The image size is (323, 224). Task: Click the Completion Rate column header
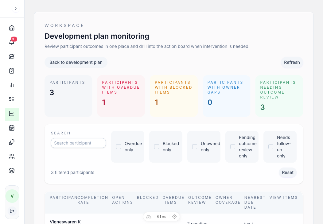coord(92,200)
